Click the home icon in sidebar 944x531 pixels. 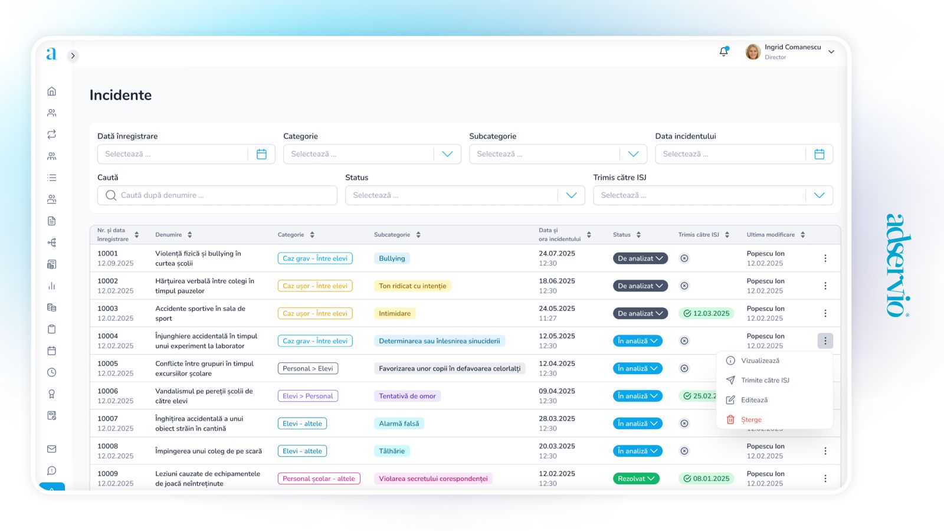52,91
